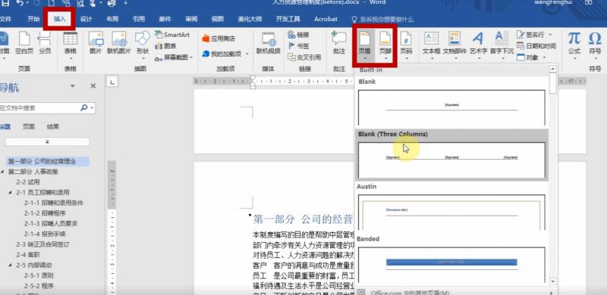Show the 页面 pages view in navigation

click(x=28, y=126)
